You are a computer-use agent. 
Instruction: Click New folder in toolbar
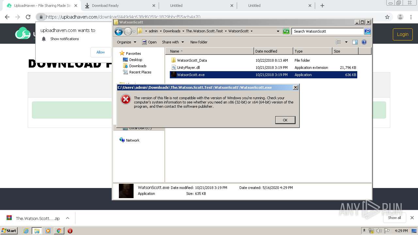(x=199, y=42)
